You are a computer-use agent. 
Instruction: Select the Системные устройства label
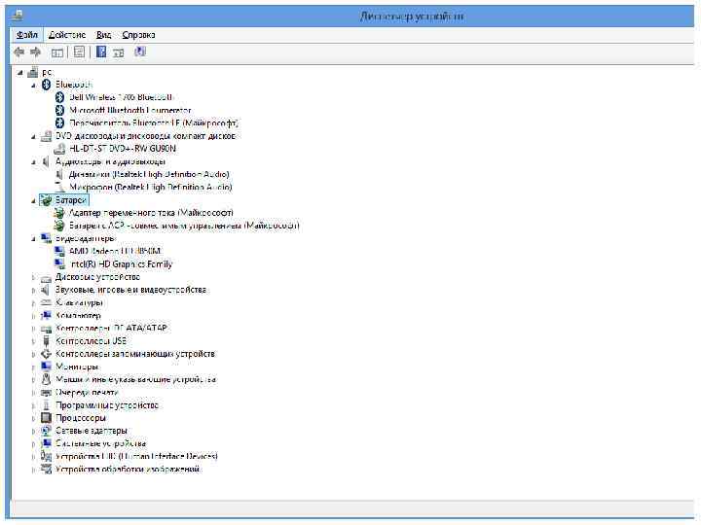pos(100,443)
